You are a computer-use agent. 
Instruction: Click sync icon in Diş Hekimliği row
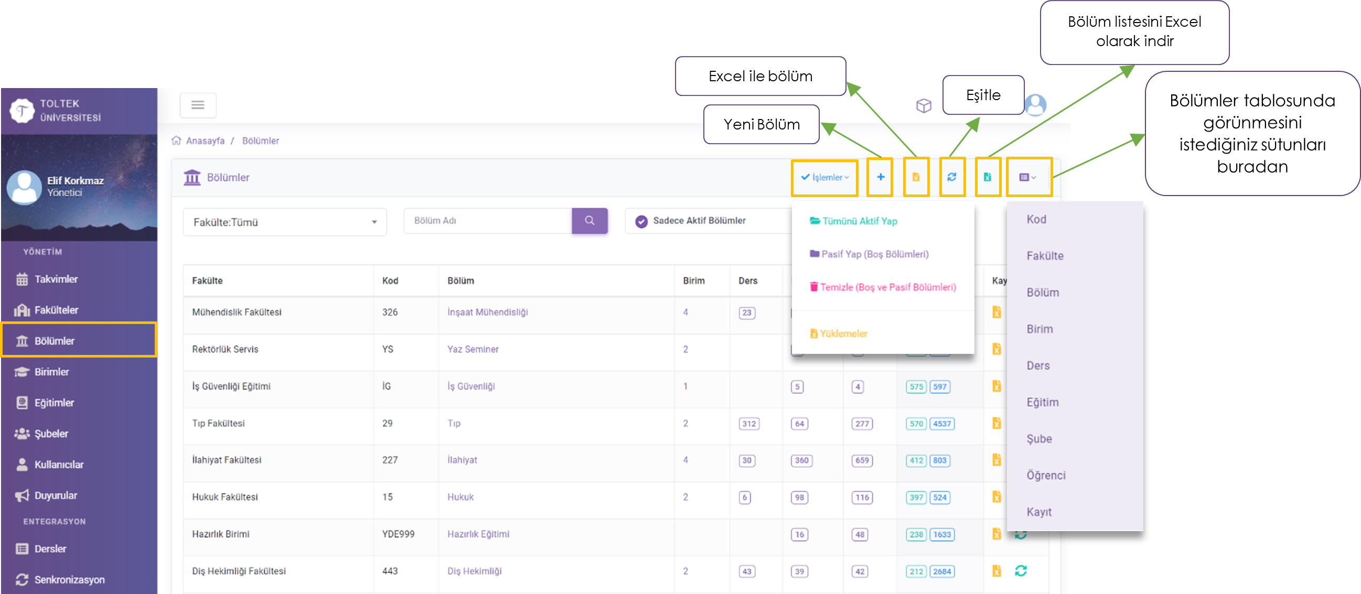click(1020, 570)
